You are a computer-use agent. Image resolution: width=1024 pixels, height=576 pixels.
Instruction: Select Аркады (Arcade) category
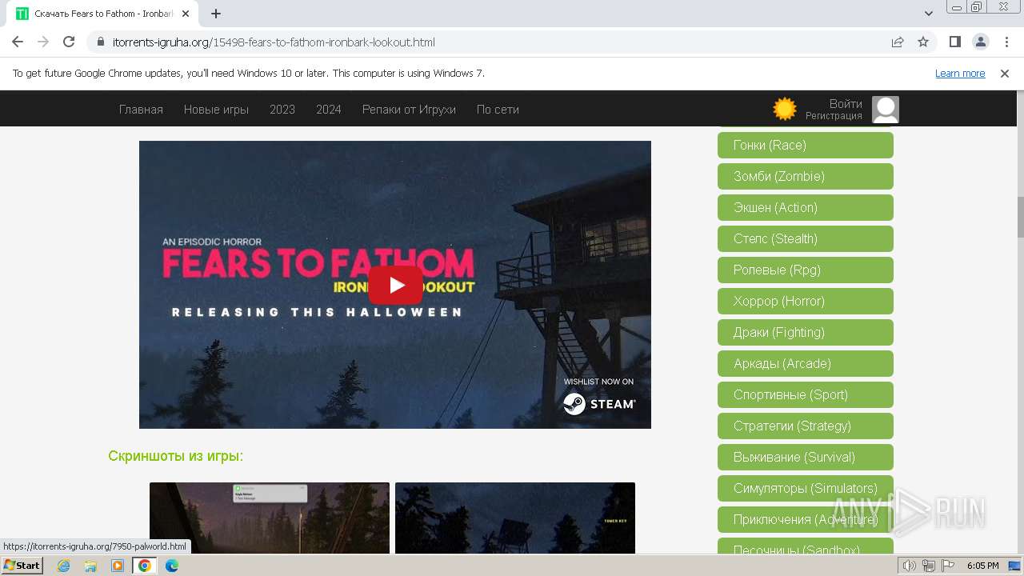point(806,363)
